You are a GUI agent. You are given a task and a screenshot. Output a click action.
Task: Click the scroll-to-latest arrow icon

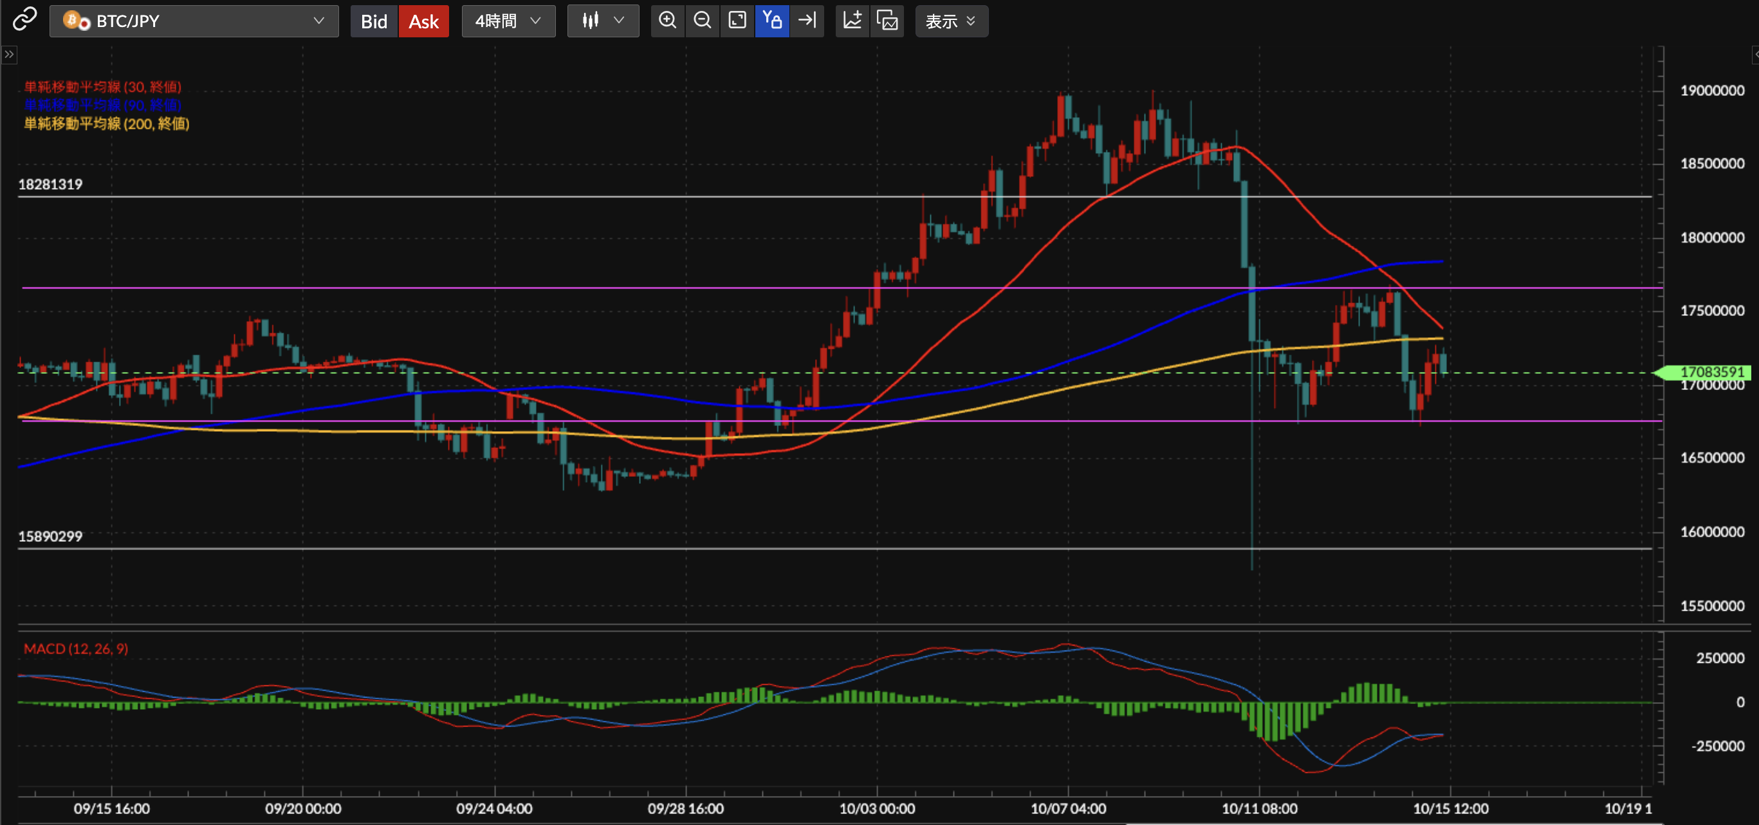pyautogui.click(x=807, y=21)
